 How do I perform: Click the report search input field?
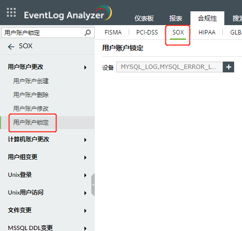(43, 33)
